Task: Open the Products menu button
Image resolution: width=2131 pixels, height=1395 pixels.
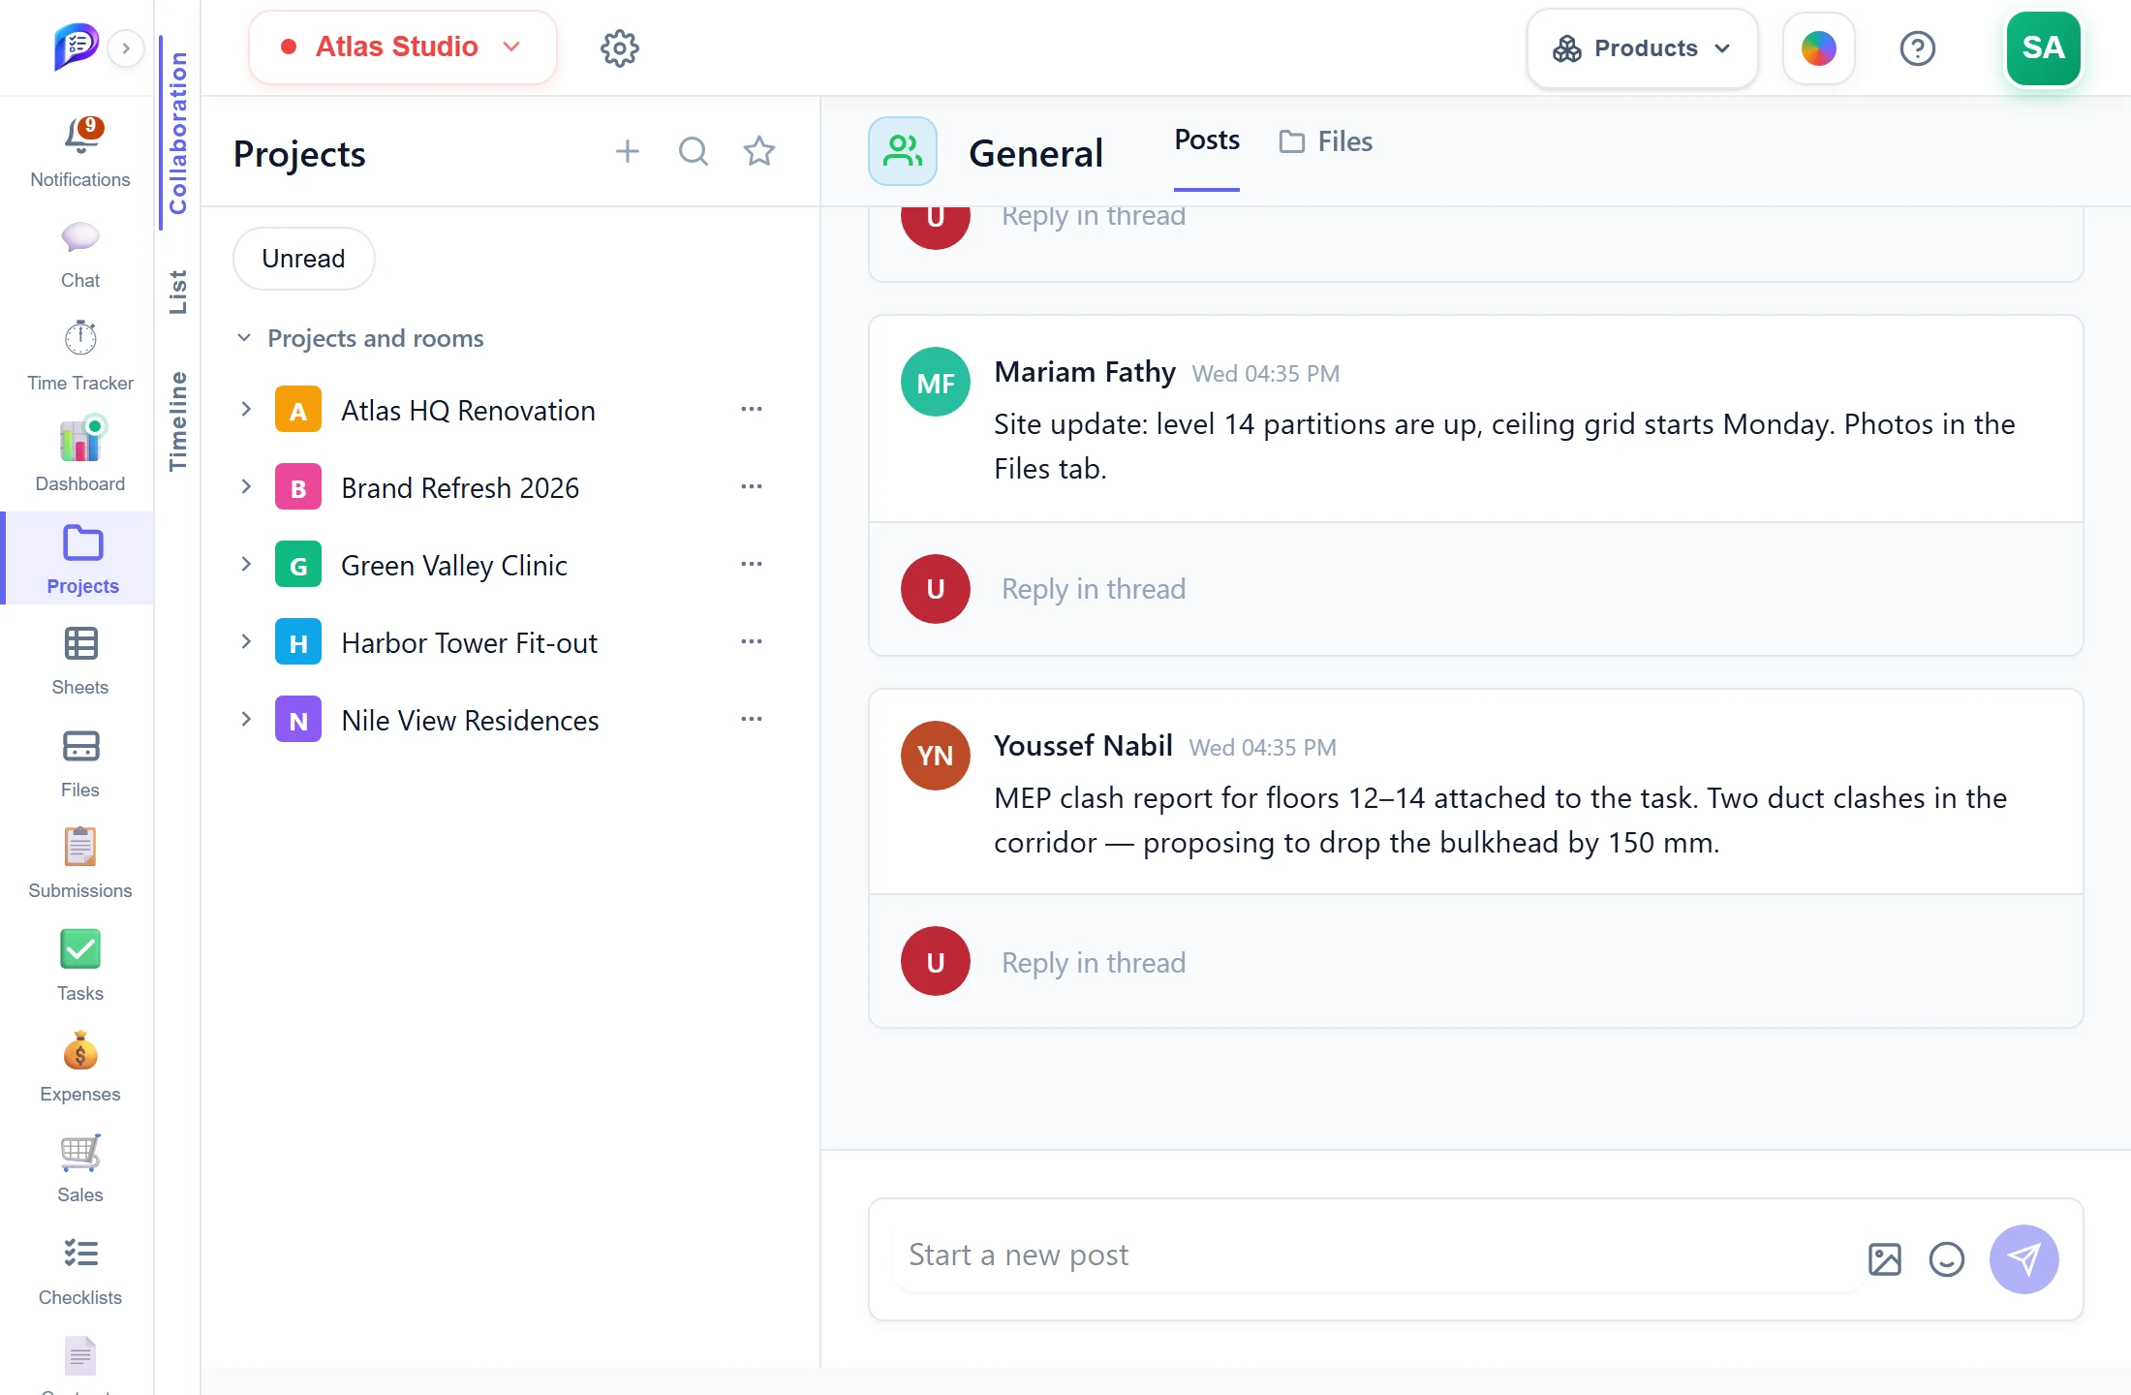Action: (x=1642, y=48)
